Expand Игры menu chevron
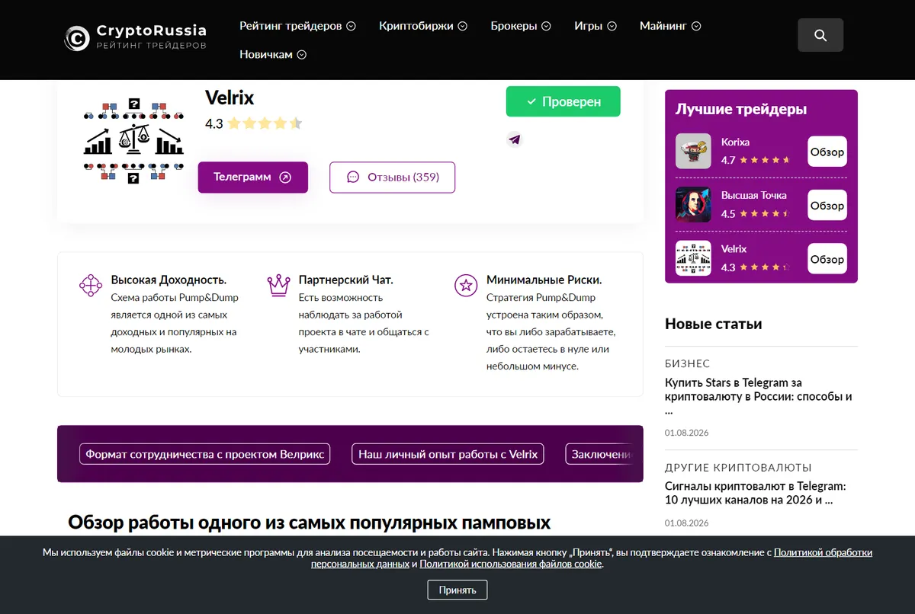 pyautogui.click(x=612, y=26)
